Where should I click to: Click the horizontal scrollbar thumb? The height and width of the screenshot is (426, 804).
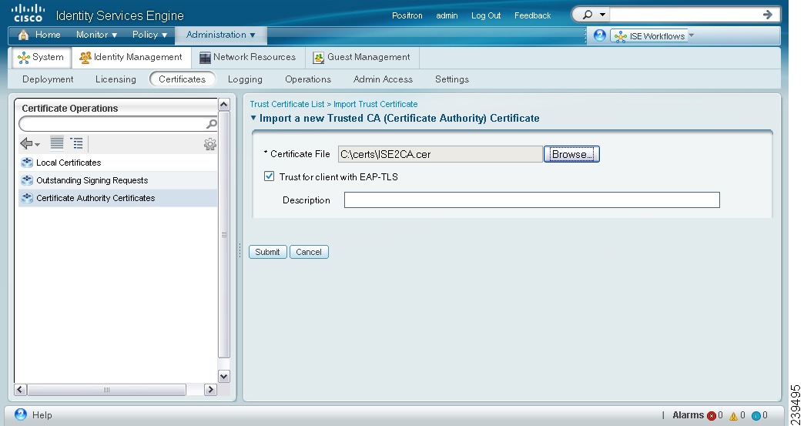(106, 390)
